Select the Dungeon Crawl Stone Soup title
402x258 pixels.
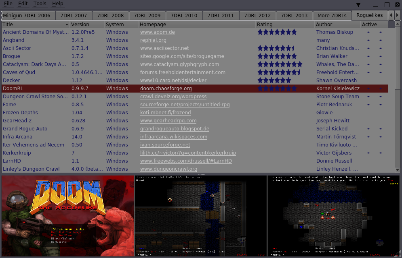tap(36, 97)
